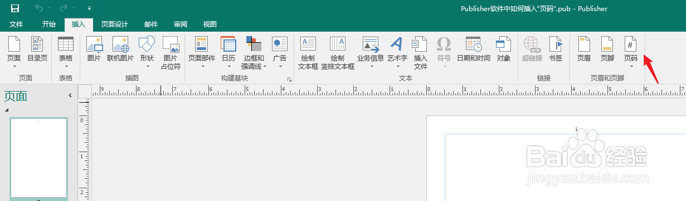Insert 日期和时间 date and time
Screen dimensions: 686x201
[x=474, y=49]
